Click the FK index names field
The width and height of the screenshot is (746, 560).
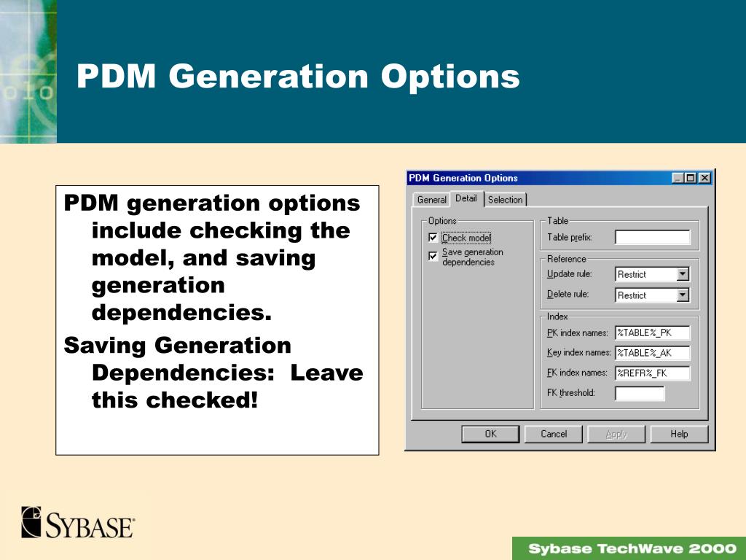click(652, 373)
